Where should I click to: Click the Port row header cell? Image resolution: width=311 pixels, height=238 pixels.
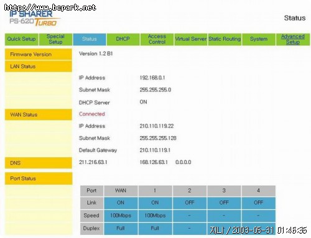91,191
